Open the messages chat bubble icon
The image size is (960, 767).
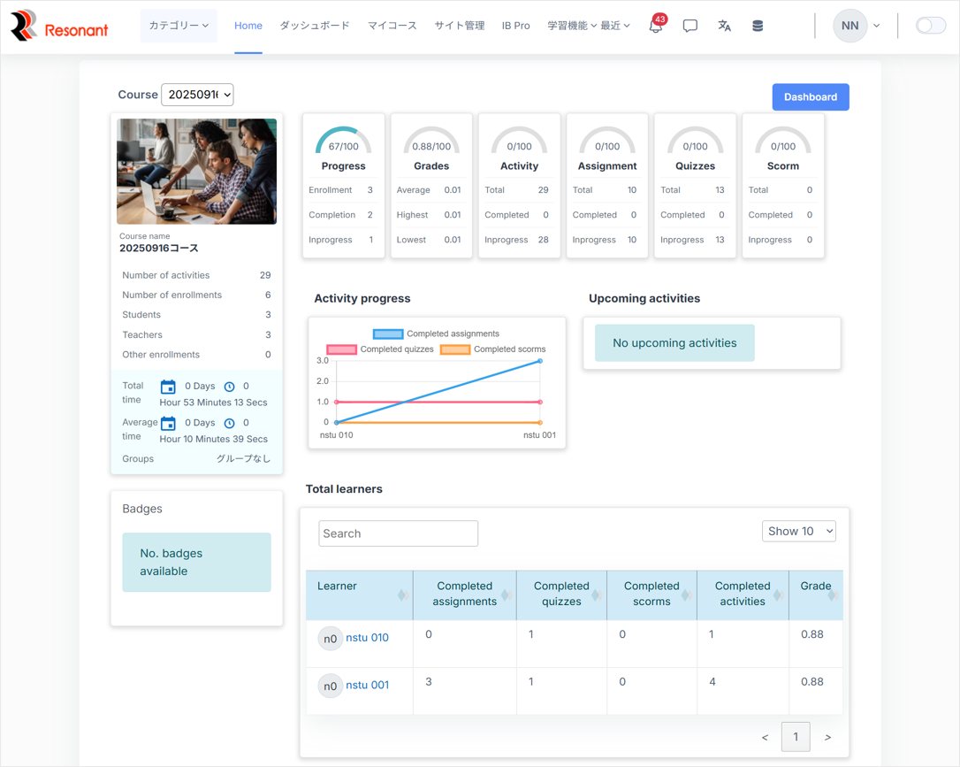(x=690, y=27)
